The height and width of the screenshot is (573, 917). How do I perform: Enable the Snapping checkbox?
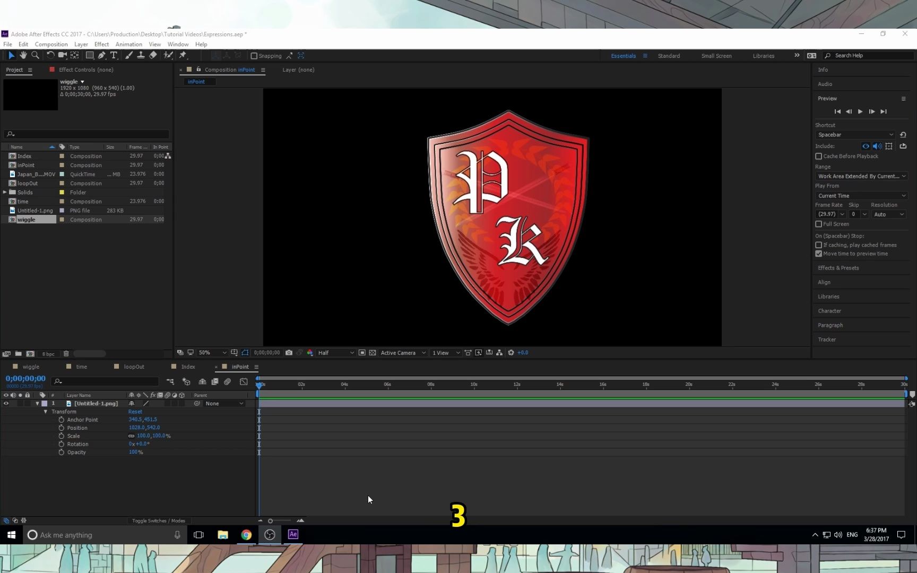(x=254, y=56)
